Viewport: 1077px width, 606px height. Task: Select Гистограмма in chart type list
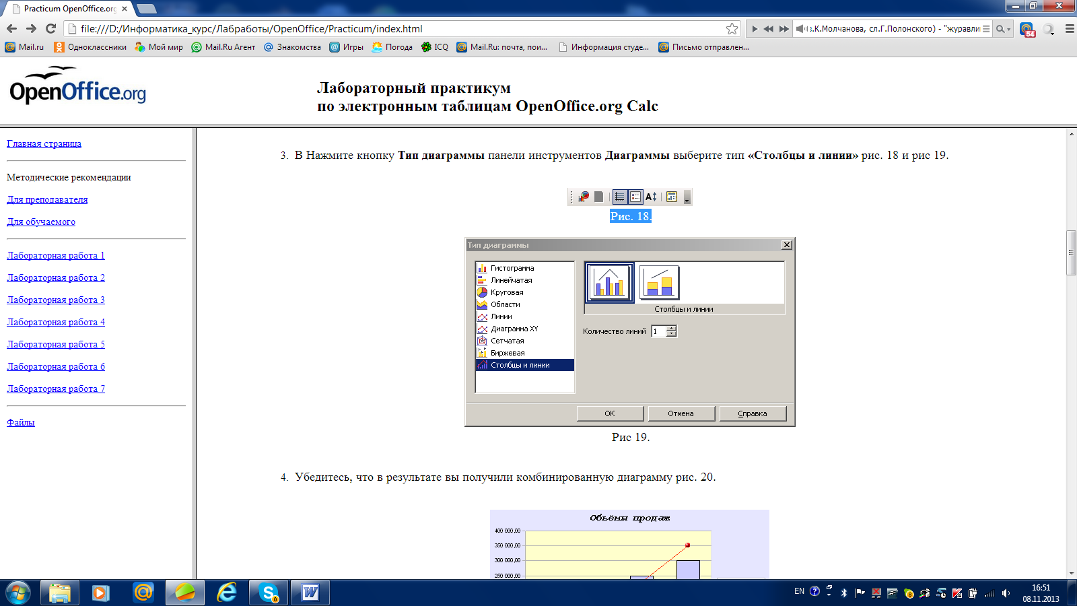click(524, 268)
